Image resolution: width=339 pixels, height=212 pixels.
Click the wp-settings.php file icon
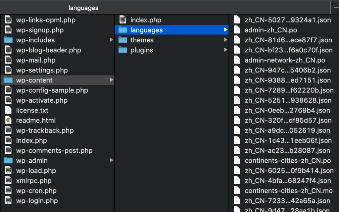[8, 70]
